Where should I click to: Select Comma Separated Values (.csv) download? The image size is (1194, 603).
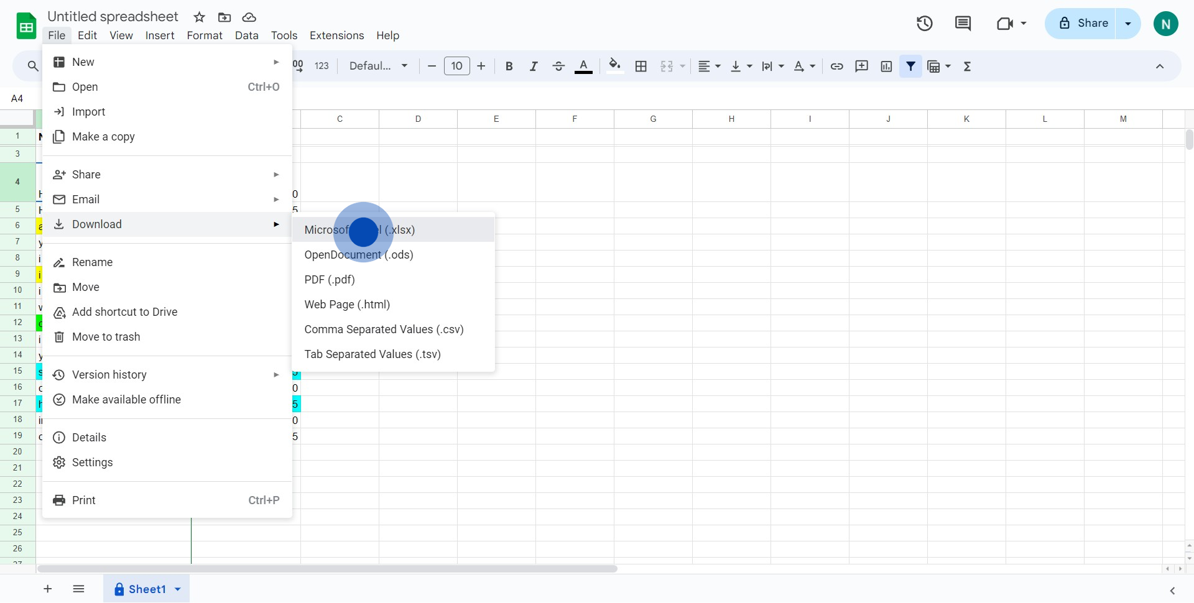(384, 329)
